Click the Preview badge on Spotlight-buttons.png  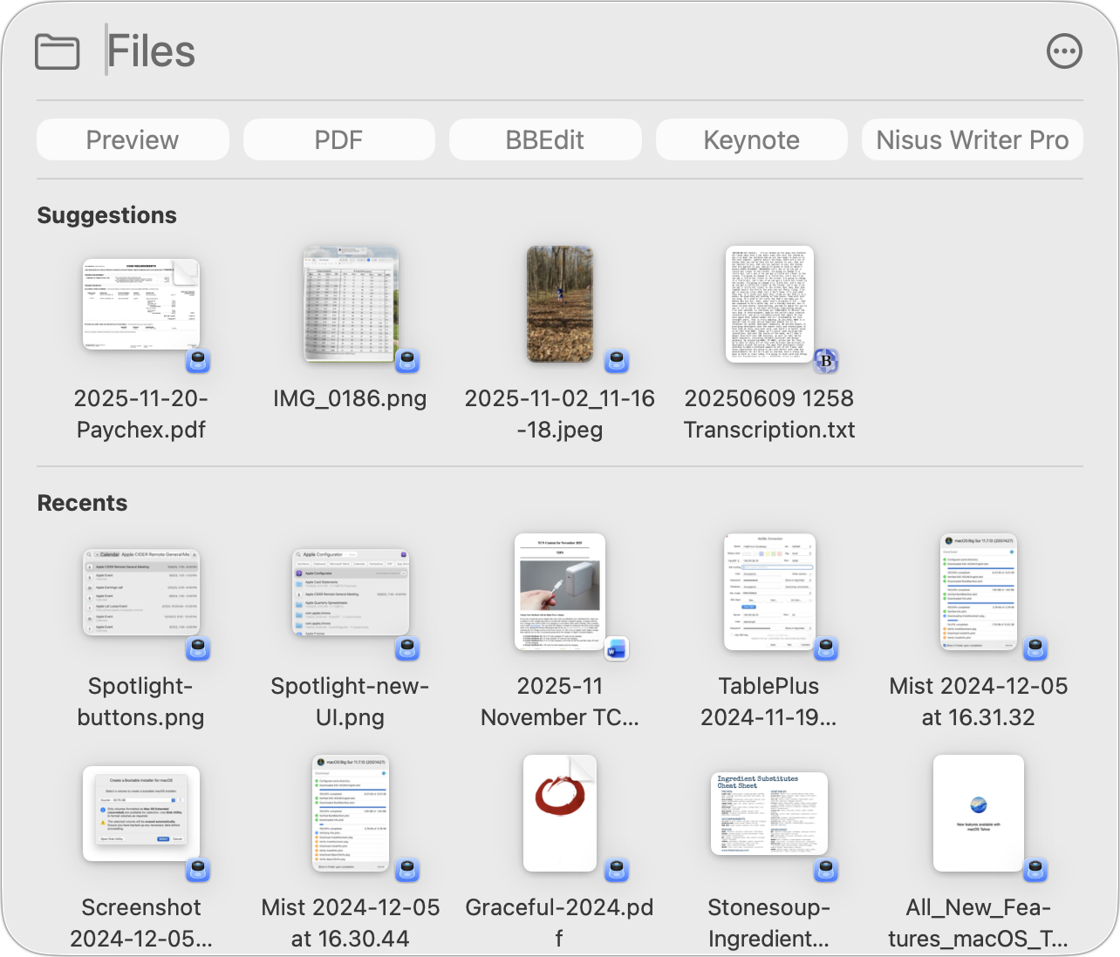tap(197, 648)
